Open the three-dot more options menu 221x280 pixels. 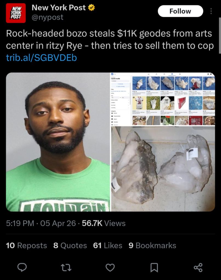pos(211,11)
